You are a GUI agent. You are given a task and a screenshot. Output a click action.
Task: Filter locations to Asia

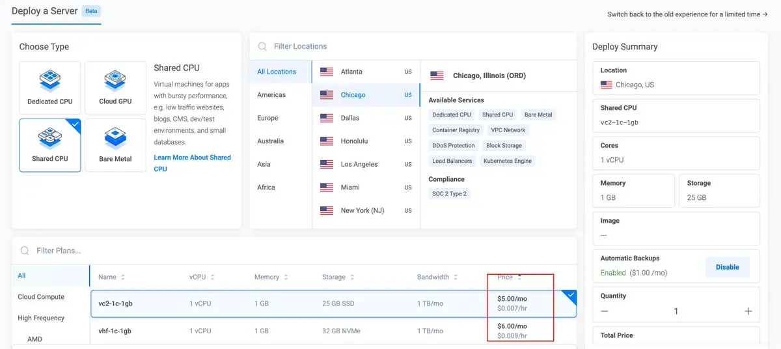coord(264,164)
